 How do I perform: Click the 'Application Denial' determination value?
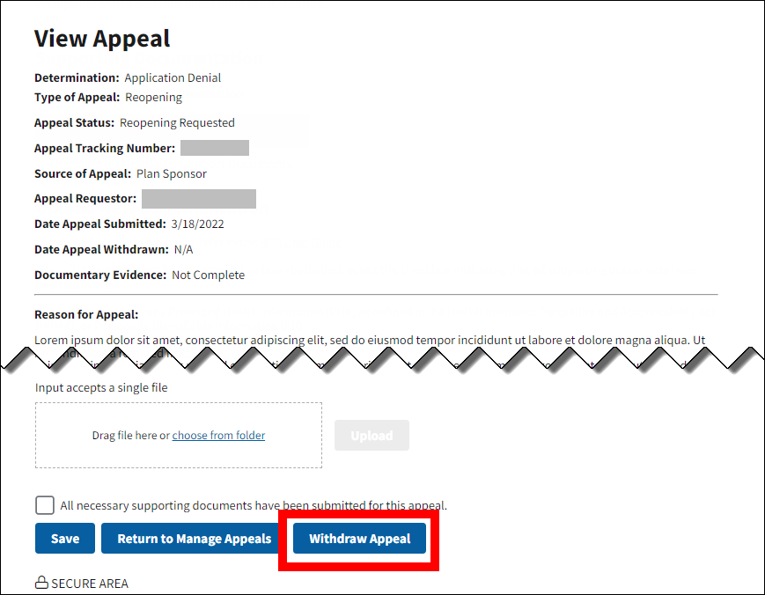tap(173, 78)
